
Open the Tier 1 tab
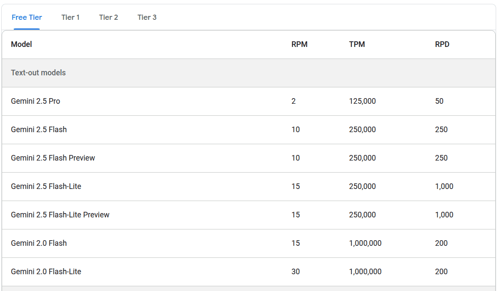pos(70,18)
